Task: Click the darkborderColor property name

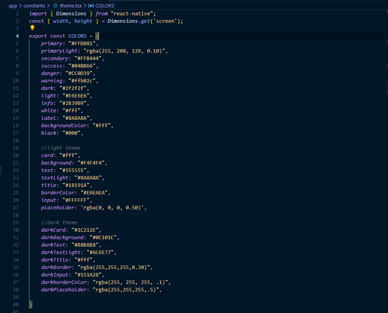Action: pos(64,282)
